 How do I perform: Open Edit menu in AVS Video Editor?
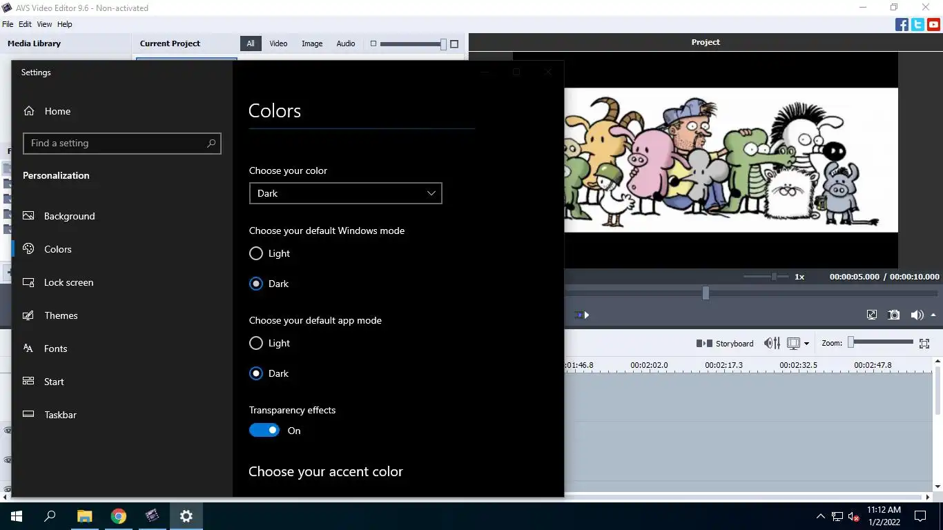[x=25, y=24]
